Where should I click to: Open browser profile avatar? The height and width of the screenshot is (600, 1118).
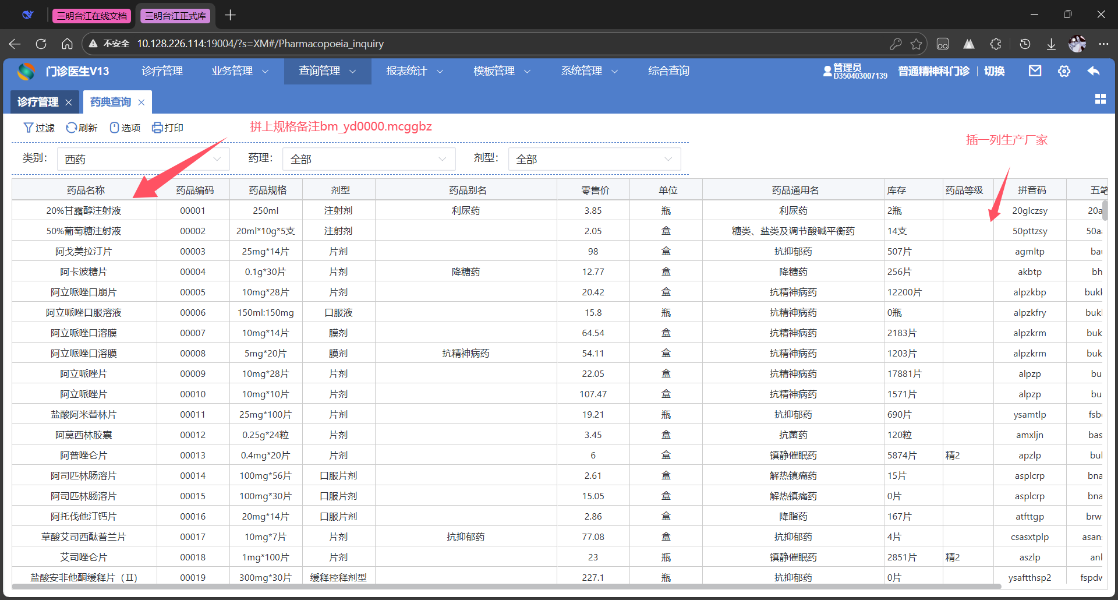[x=1077, y=44]
